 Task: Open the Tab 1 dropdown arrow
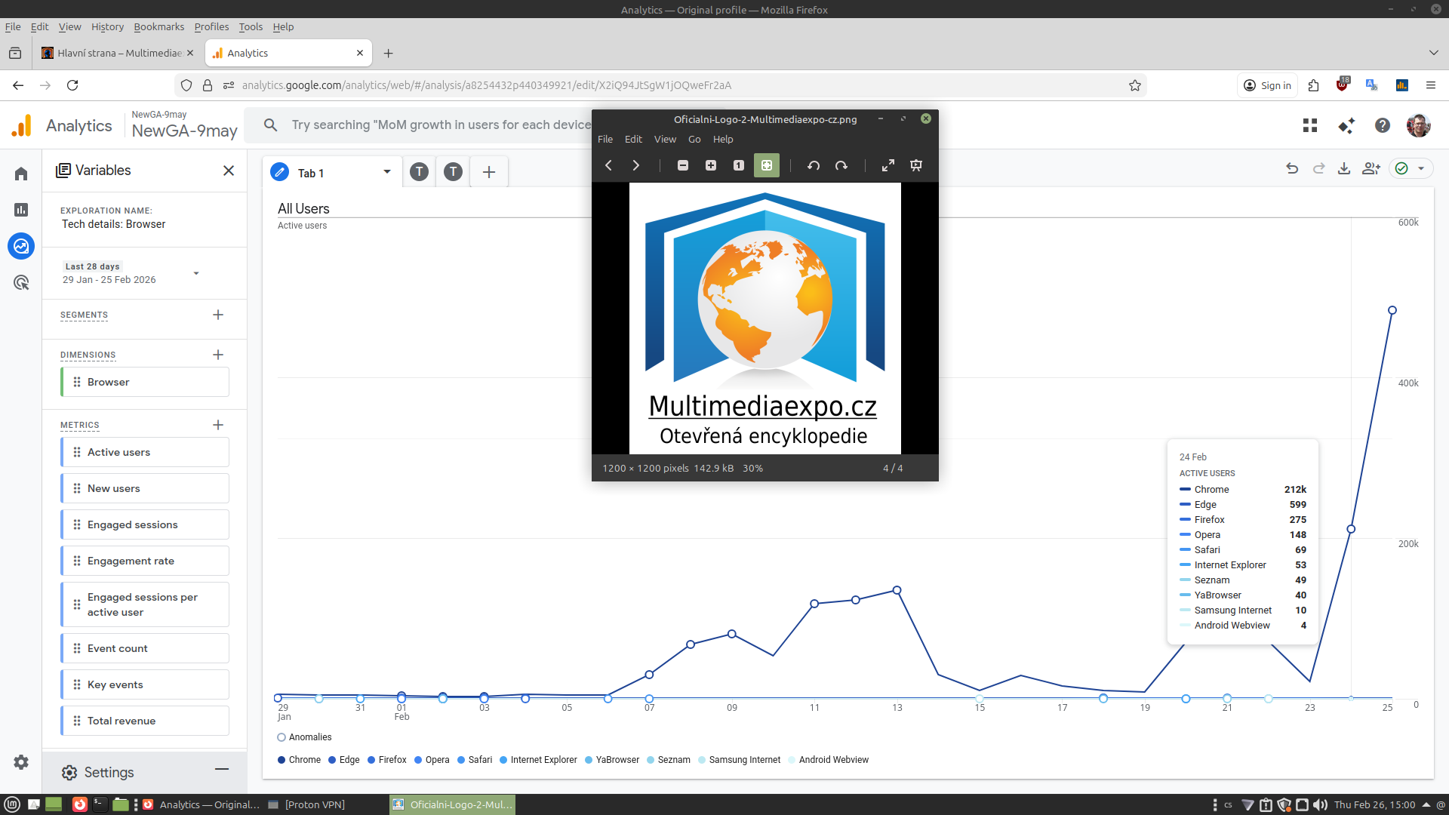click(x=387, y=172)
